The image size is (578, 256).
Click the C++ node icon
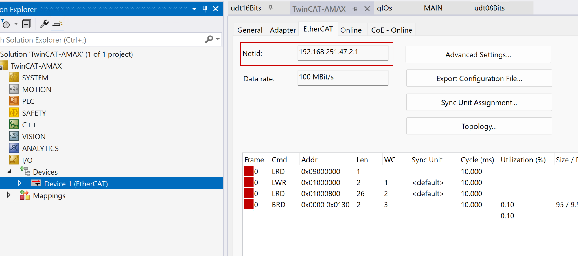click(x=14, y=125)
